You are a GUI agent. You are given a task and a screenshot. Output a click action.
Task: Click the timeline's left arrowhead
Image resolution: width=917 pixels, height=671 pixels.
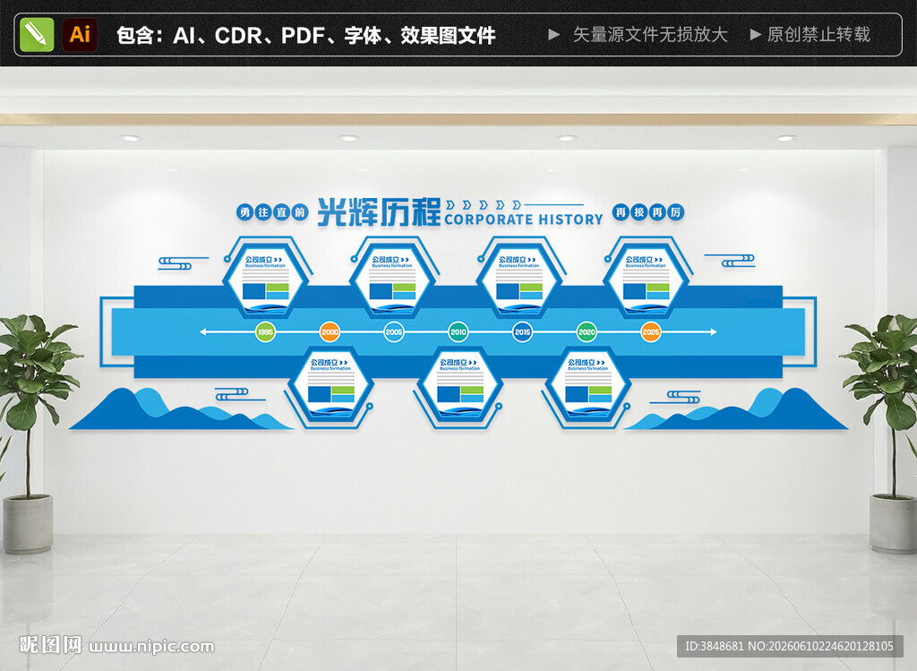click(203, 331)
